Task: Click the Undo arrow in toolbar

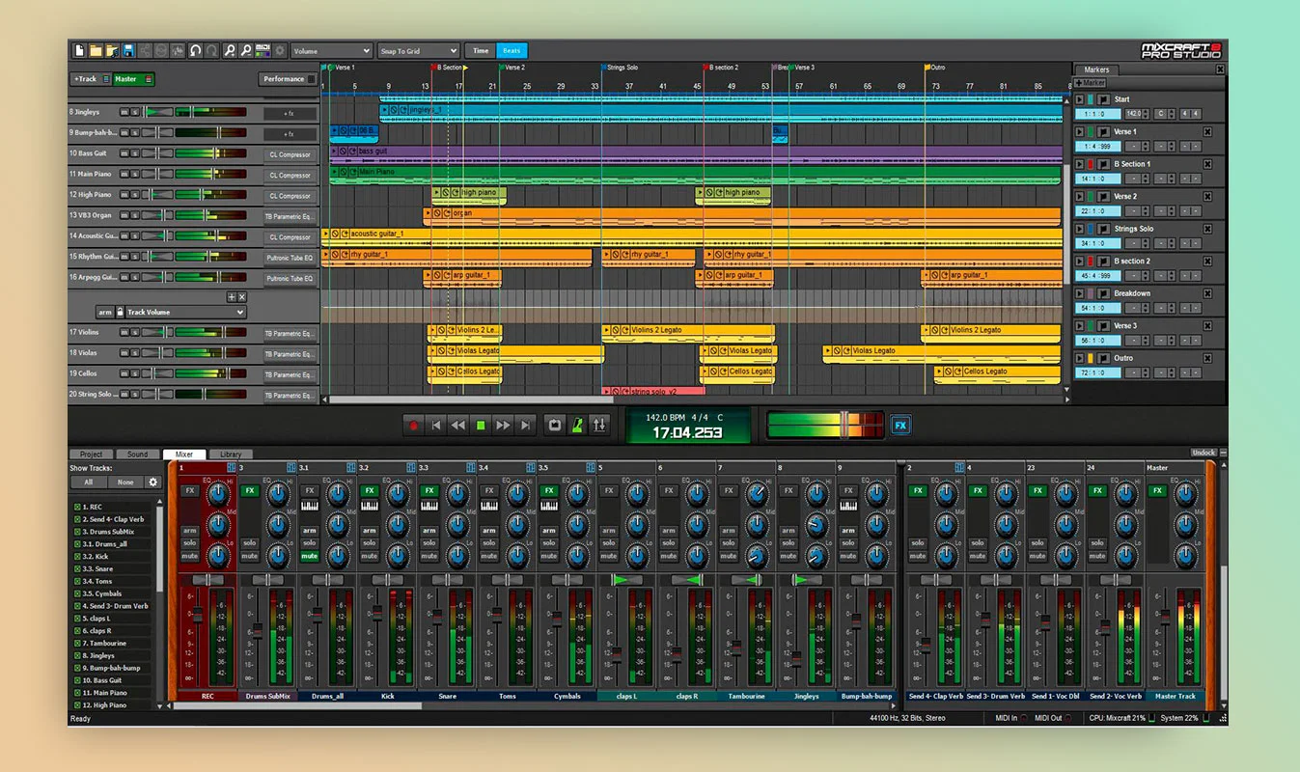Action: click(x=195, y=51)
